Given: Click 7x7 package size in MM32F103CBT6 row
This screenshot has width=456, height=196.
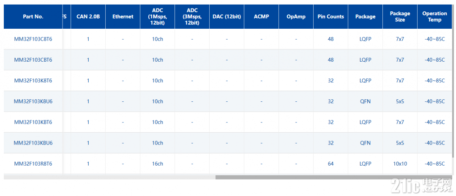Looking at the screenshot, I should 400,60.
